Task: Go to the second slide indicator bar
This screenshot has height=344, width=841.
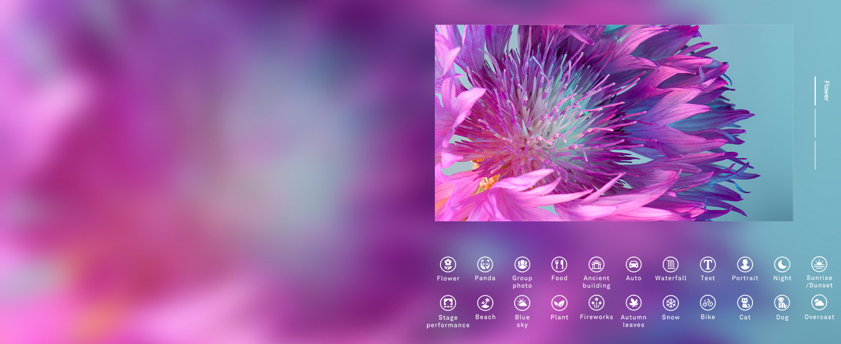Action: 815,123
